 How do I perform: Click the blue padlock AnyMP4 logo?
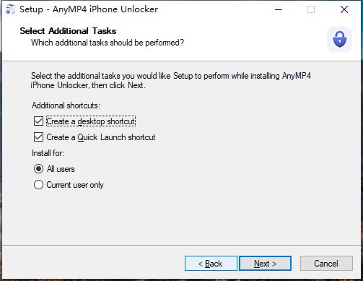[339, 39]
